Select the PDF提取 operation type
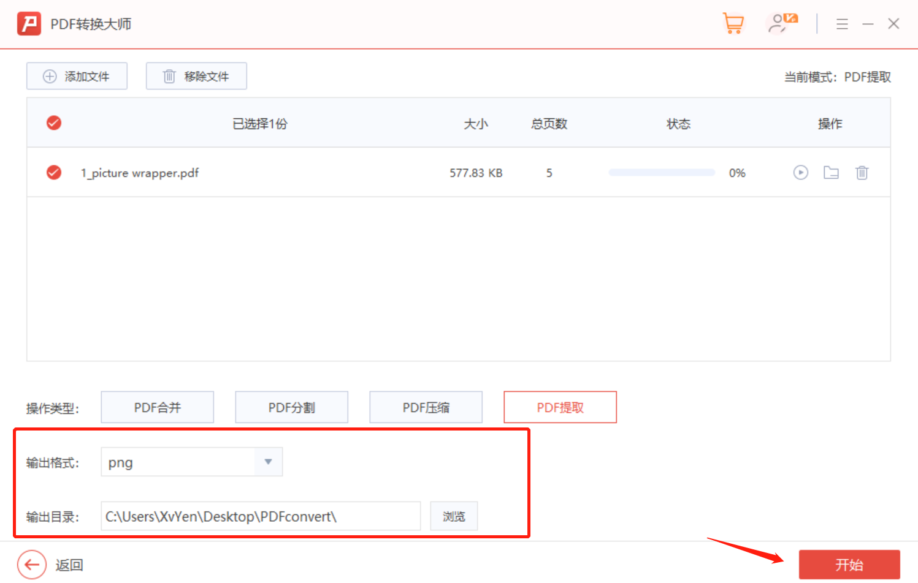This screenshot has width=918, height=583. (560, 407)
